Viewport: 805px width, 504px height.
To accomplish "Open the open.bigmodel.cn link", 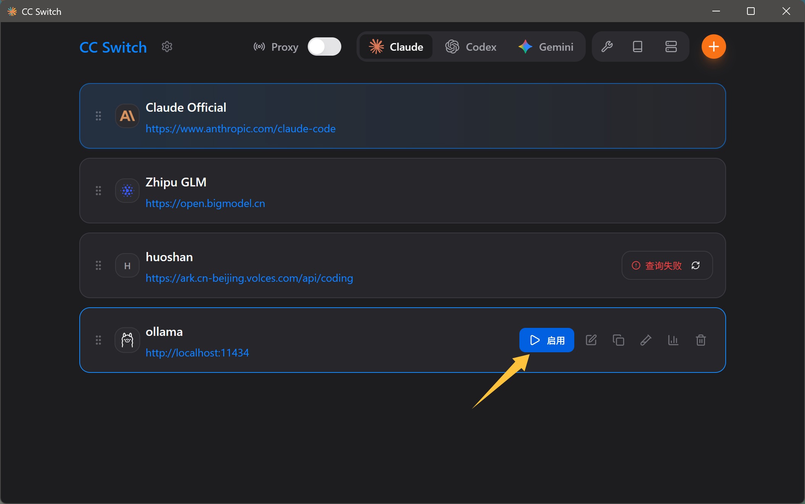I will pyautogui.click(x=205, y=204).
